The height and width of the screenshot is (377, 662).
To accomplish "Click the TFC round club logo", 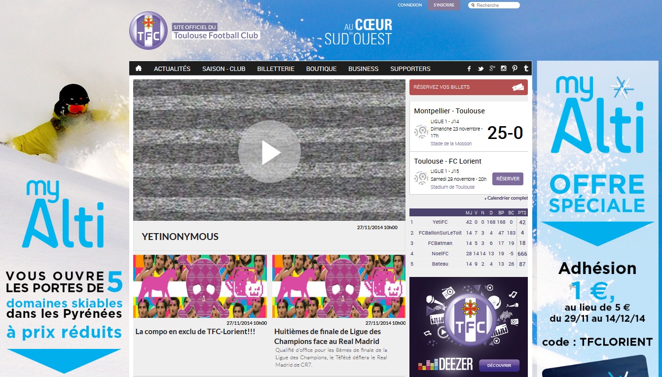I will [148, 31].
